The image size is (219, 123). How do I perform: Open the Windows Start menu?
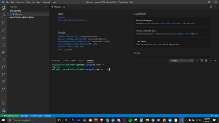[x=3, y=120]
